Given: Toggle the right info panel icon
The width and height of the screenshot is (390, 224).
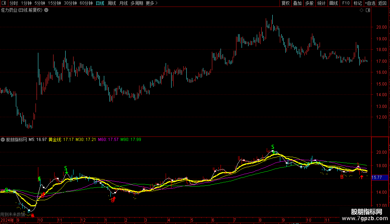Looking at the screenshot, I should click(x=368, y=10).
